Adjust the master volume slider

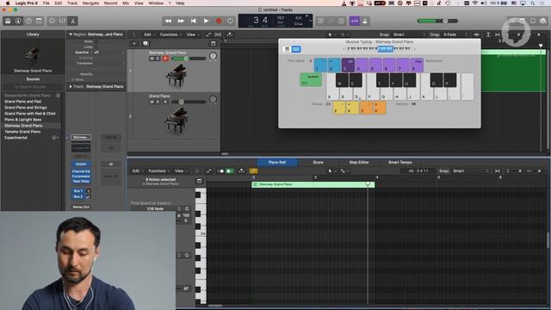pos(437,21)
